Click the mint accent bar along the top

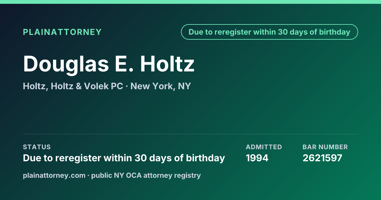(x=190, y=2)
